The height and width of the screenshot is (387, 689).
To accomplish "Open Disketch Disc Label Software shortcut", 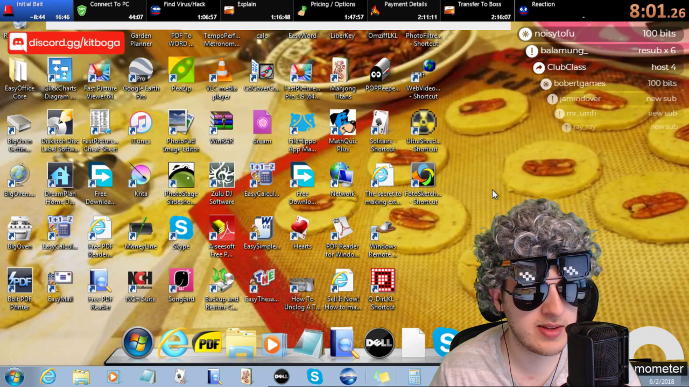I will 60,123.
